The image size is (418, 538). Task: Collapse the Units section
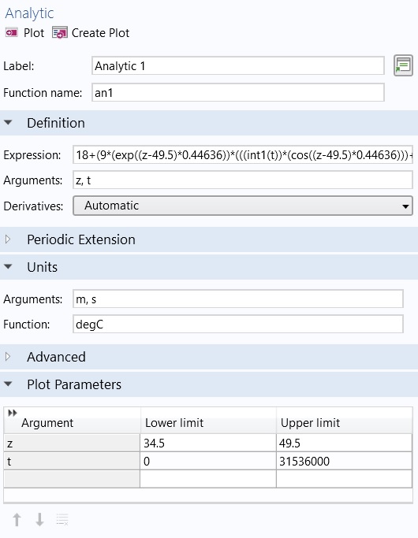pyautogui.click(x=8, y=266)
